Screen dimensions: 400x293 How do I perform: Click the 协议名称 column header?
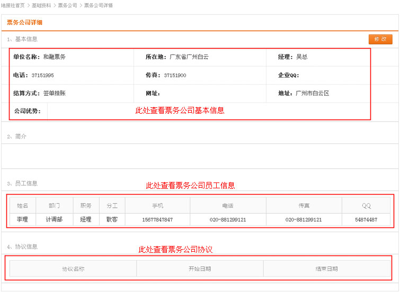pos(73,269)
